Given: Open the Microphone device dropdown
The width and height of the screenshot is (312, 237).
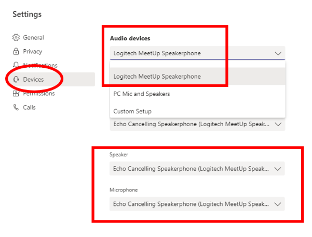Looking at the screenshot, I should tap(197, 204).
